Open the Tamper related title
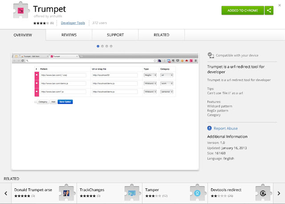 [152, 190]
